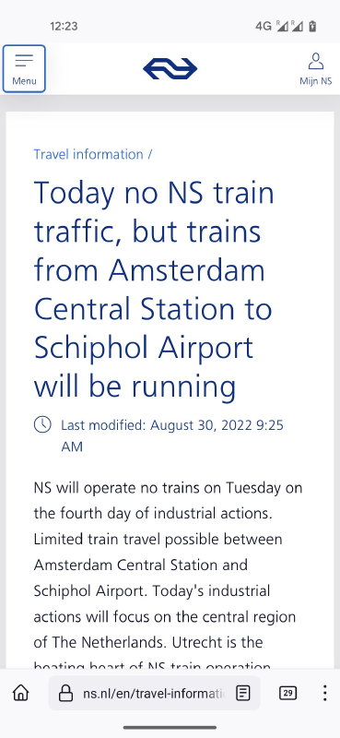
Task: Tap the battery icon in status bar
Action: 312,27
